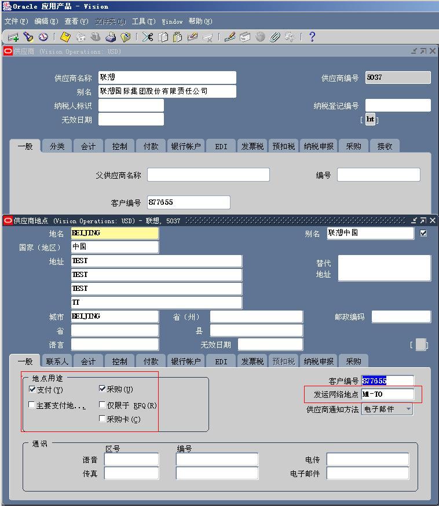Click the 替代地址 text area

pyautogui.click(x=385, y=268)
